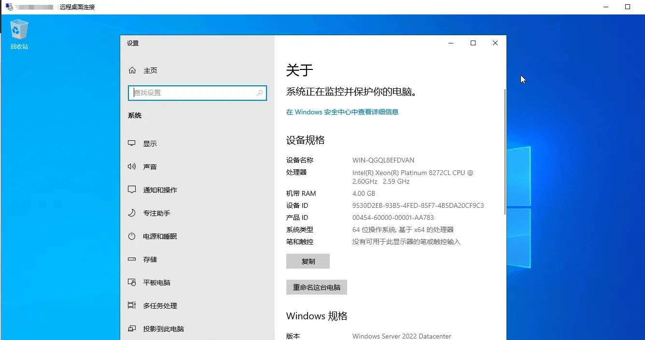Click the 设备名称 label
The image size is (645, 340).
pos(300,160)
